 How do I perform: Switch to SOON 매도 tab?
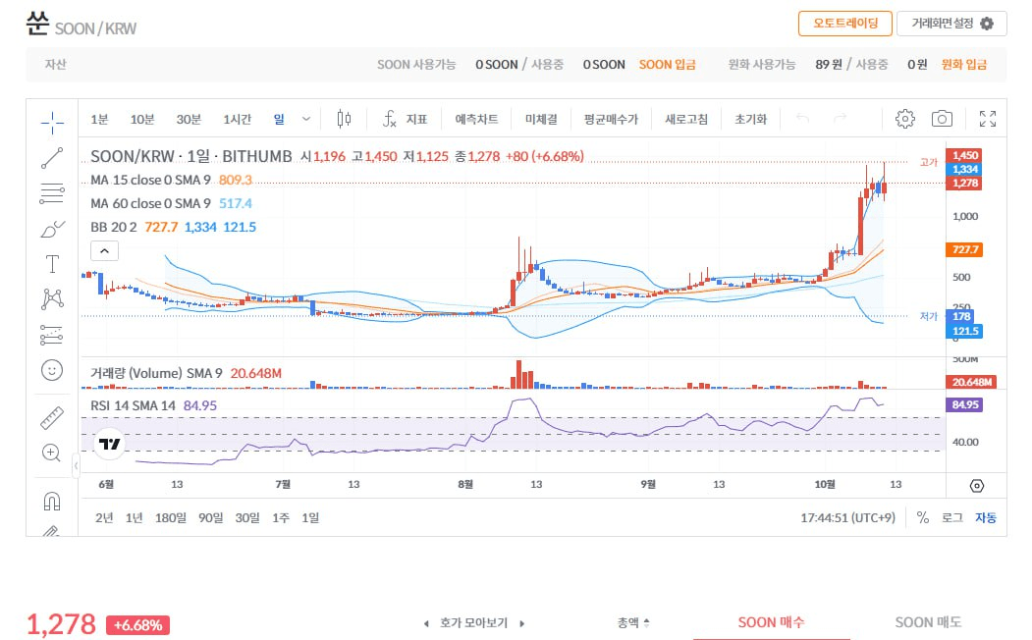click(x=928, y=622)
